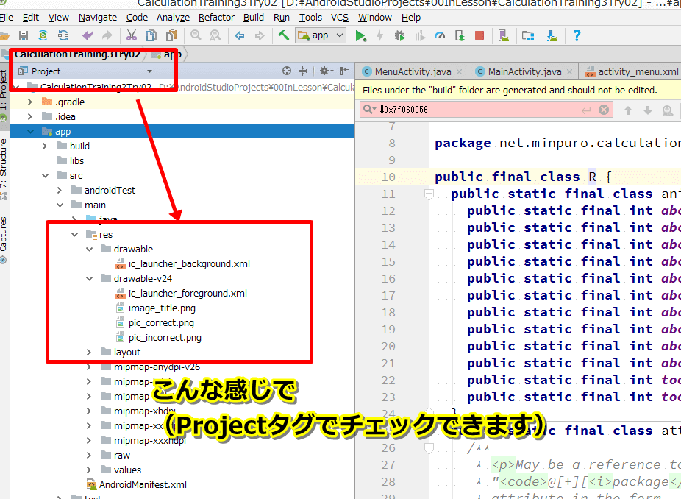Click the Undo arrow in toolbar

pos(88,35)
